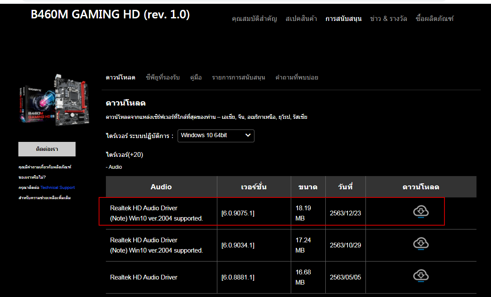
Task: Open the การสนับสนุน top menu item
Action: [x=343, y=19]
